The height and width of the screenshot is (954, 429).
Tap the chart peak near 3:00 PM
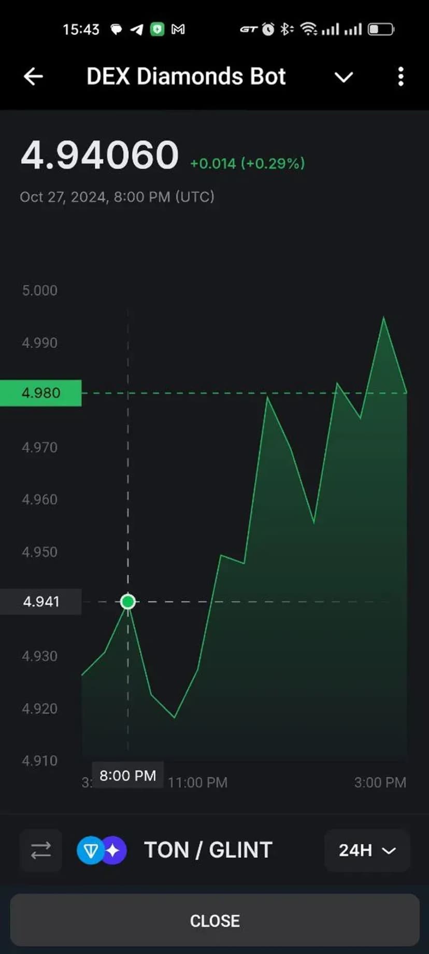(x=383, y=317)
